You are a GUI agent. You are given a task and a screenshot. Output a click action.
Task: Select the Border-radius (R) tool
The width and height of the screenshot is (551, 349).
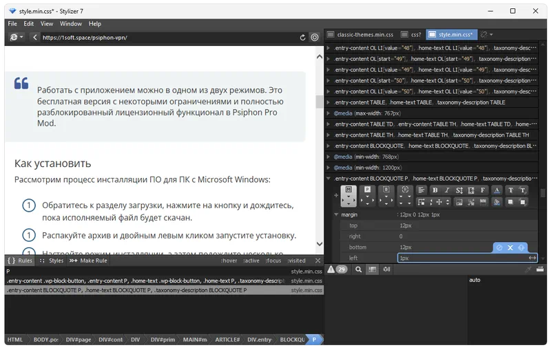click(405, 196)
